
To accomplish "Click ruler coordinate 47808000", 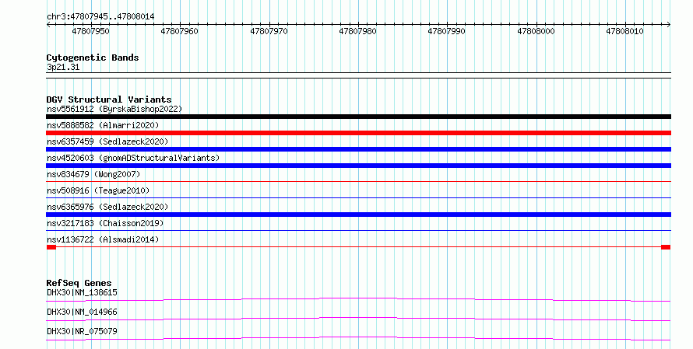I will 536,31.
